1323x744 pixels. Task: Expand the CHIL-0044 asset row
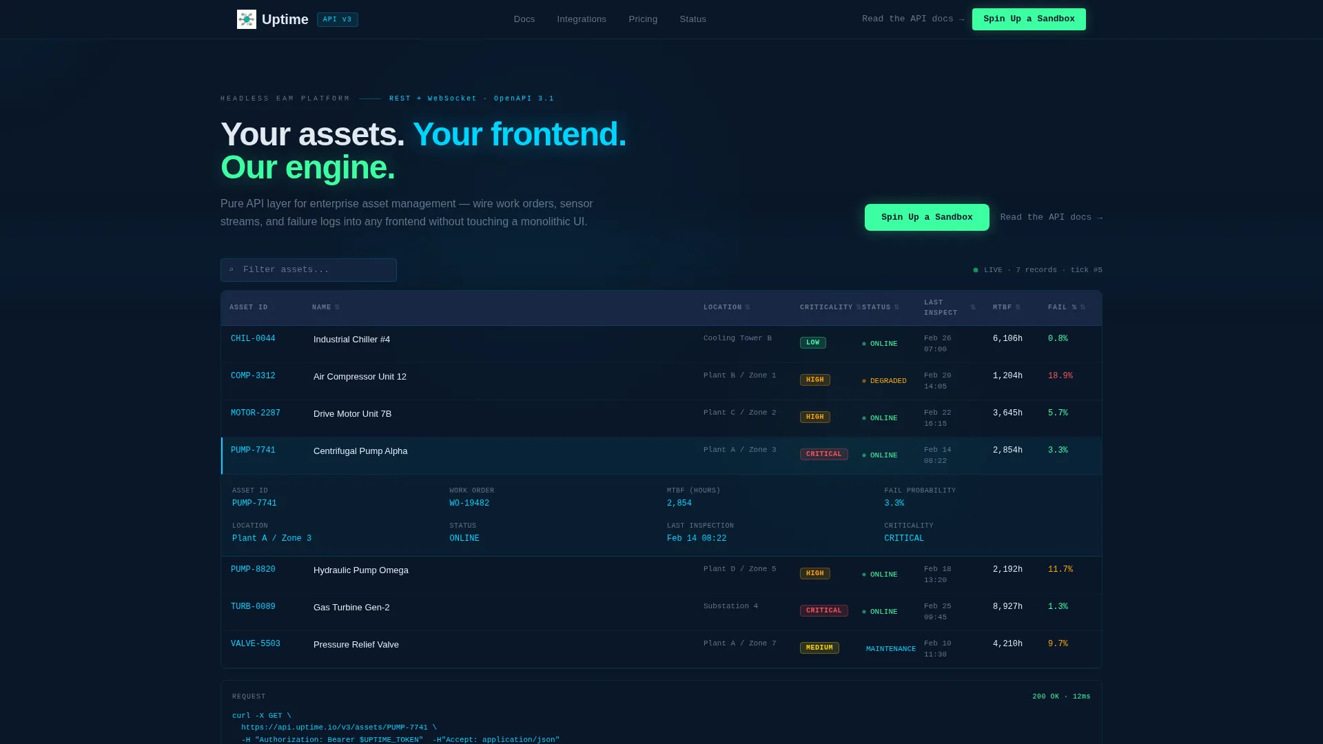coord(661,344)
